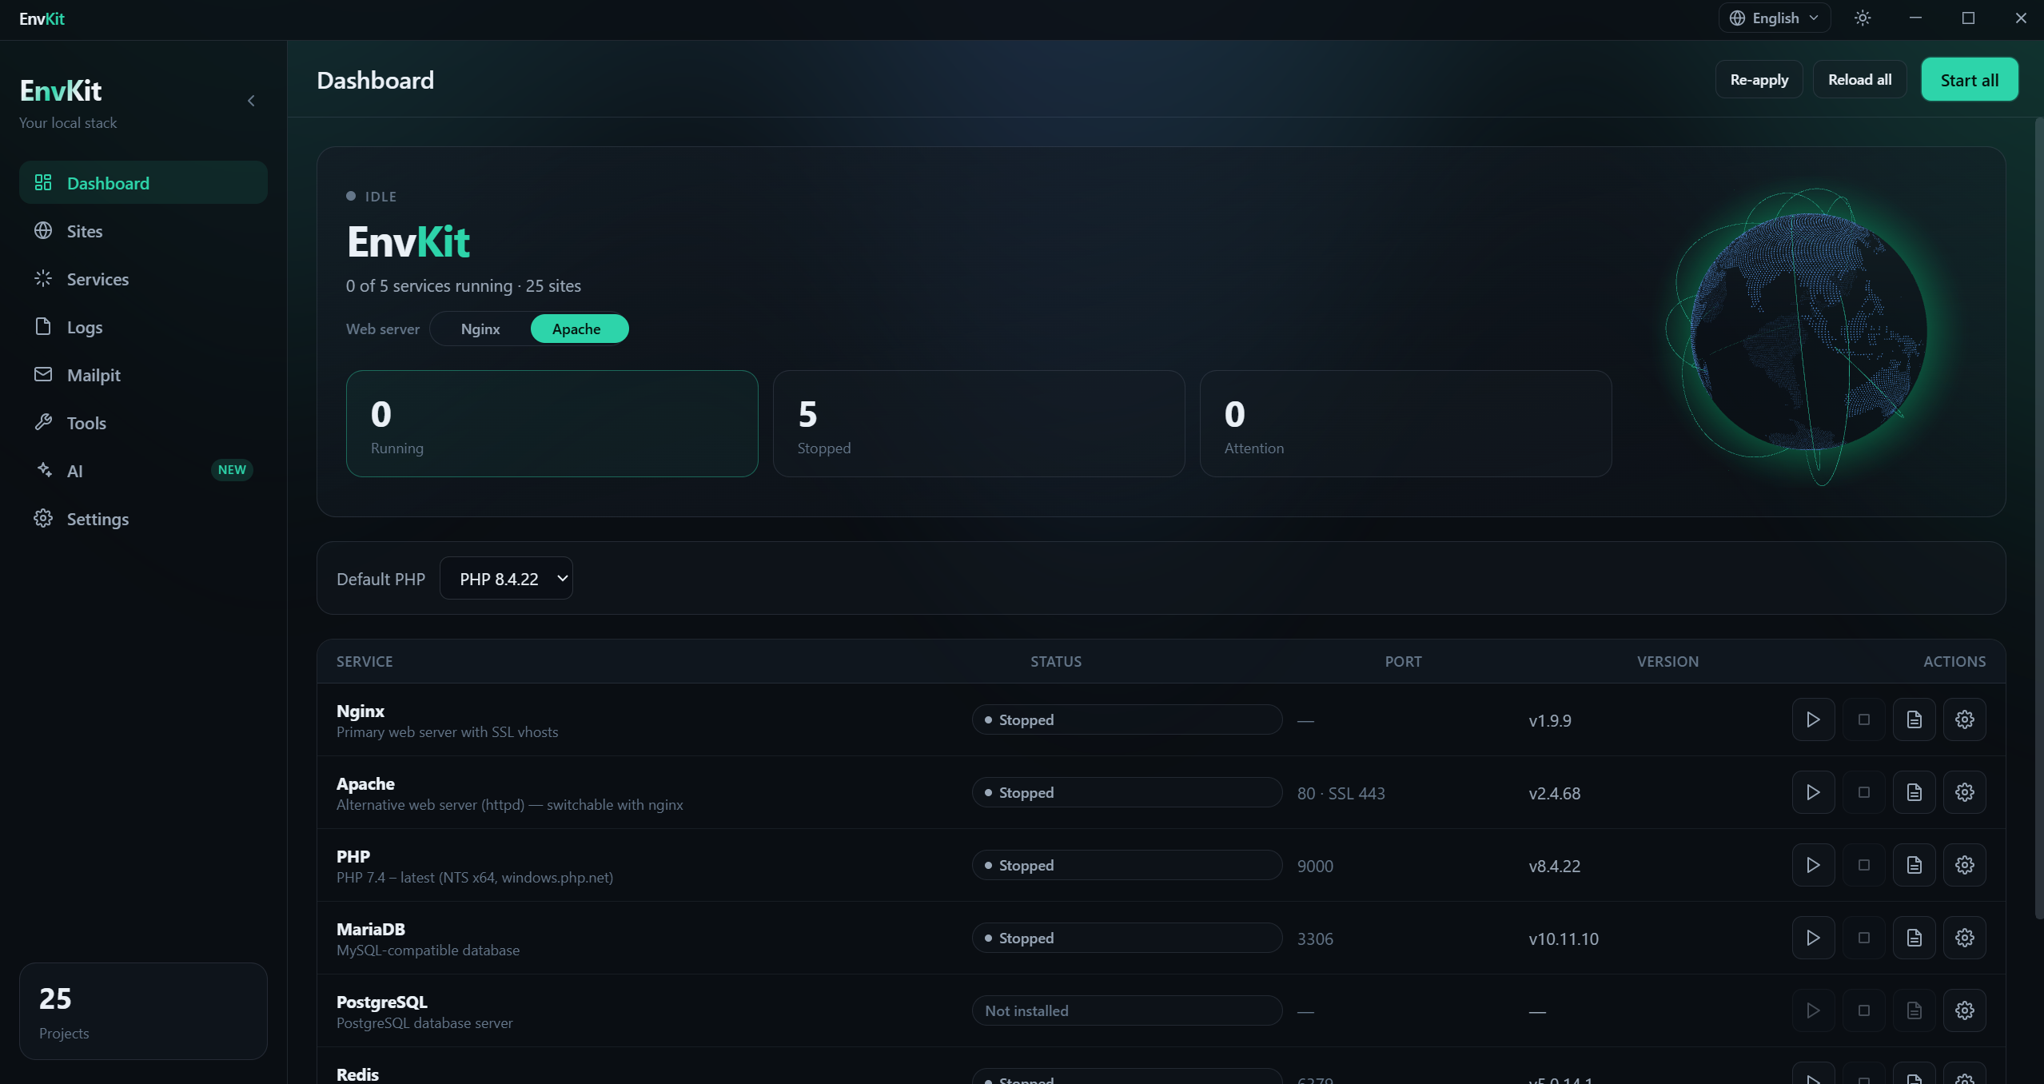Open the English language dropdown

(x=1774, y=18)
